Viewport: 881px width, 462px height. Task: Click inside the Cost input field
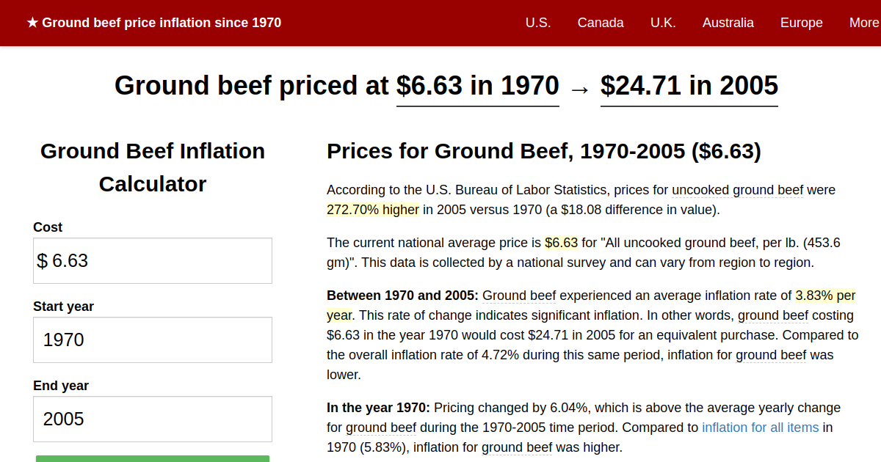tap(152, 260)
